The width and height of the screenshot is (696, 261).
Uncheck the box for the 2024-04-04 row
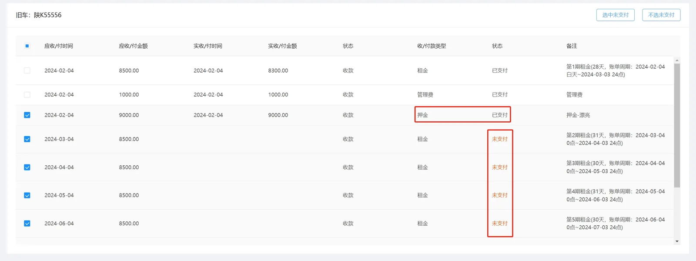(x=27, y=167)
